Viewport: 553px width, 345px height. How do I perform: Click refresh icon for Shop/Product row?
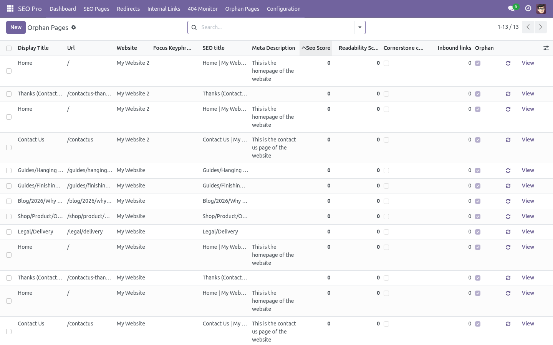[x=508, y=217]
